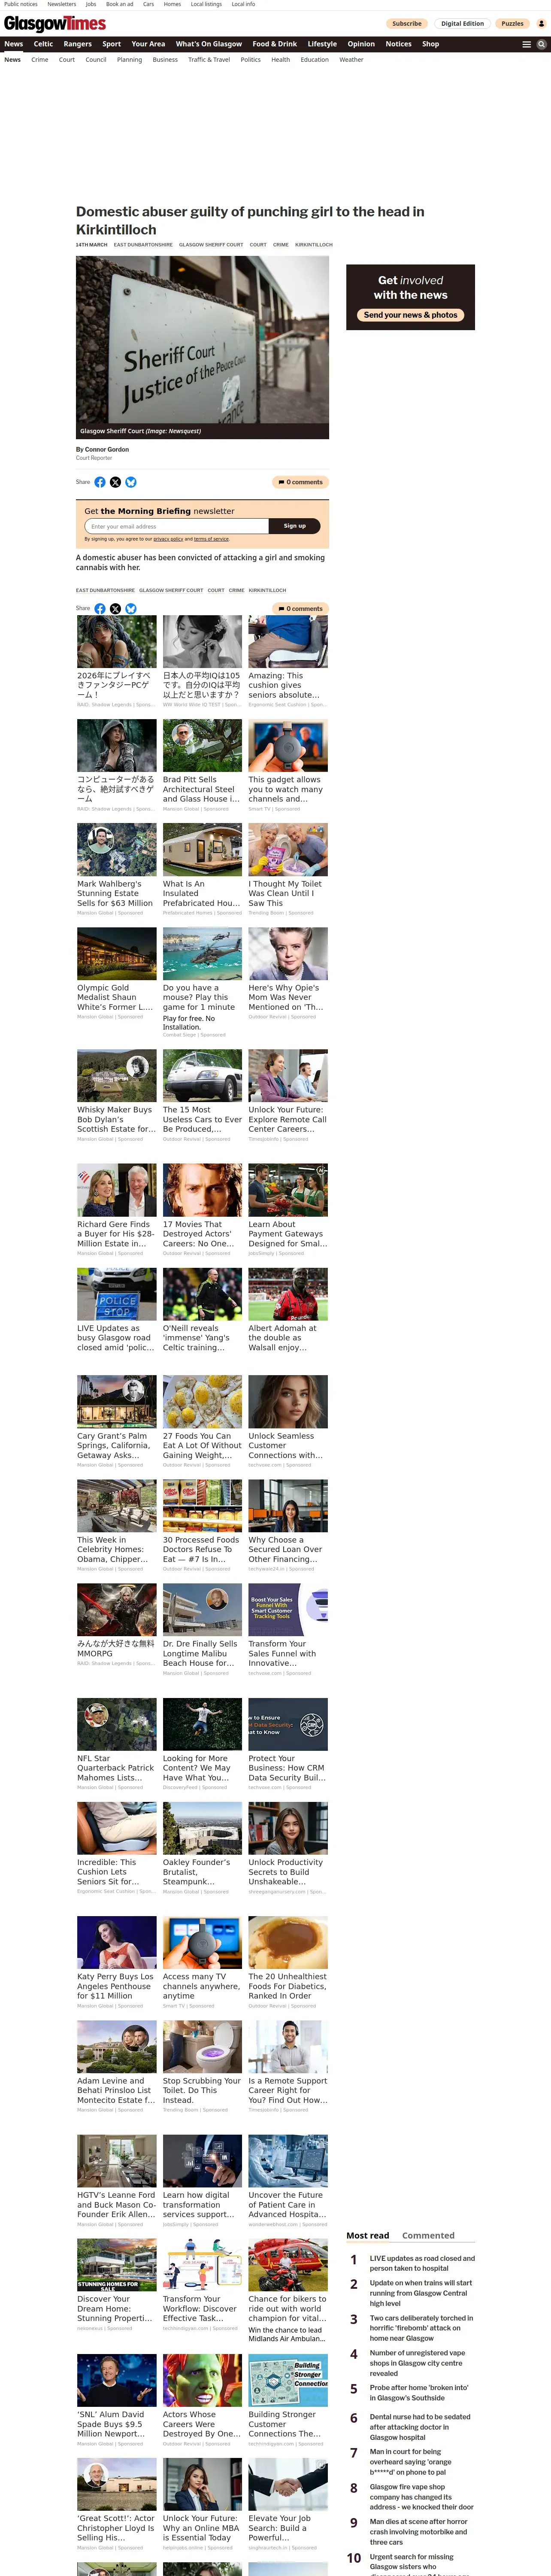The width and height of the screenshot is (551, 2576).
Task: Click the Glasgow Times logo
Action: tap(55, 23)
